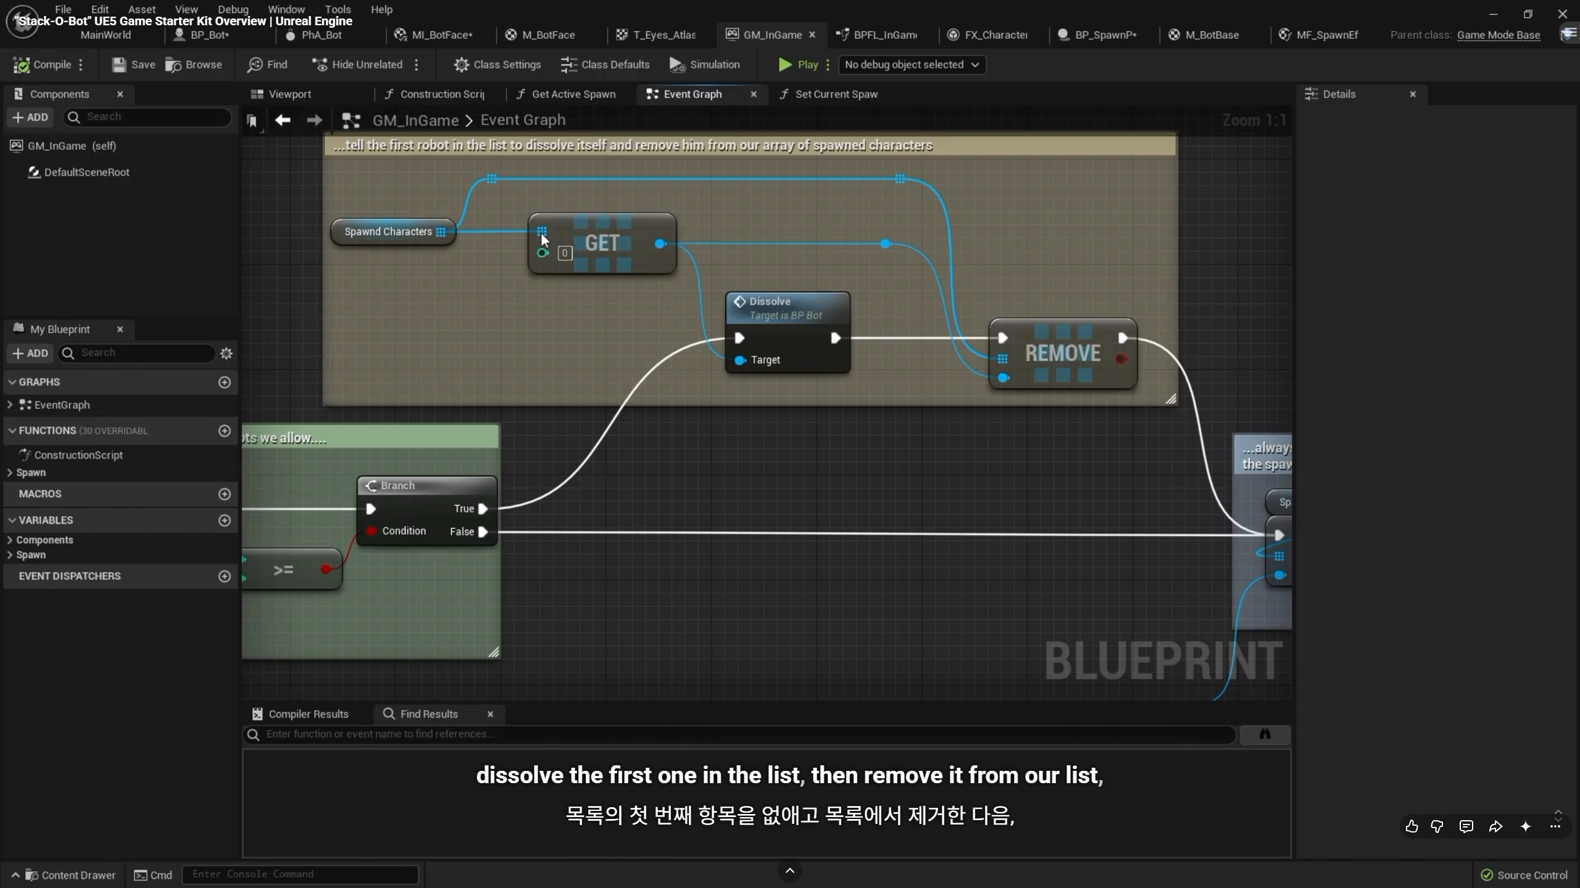This screenshot has height=888, width=1580.
Task: Close the Find Results tab
Action: (491, 714)
